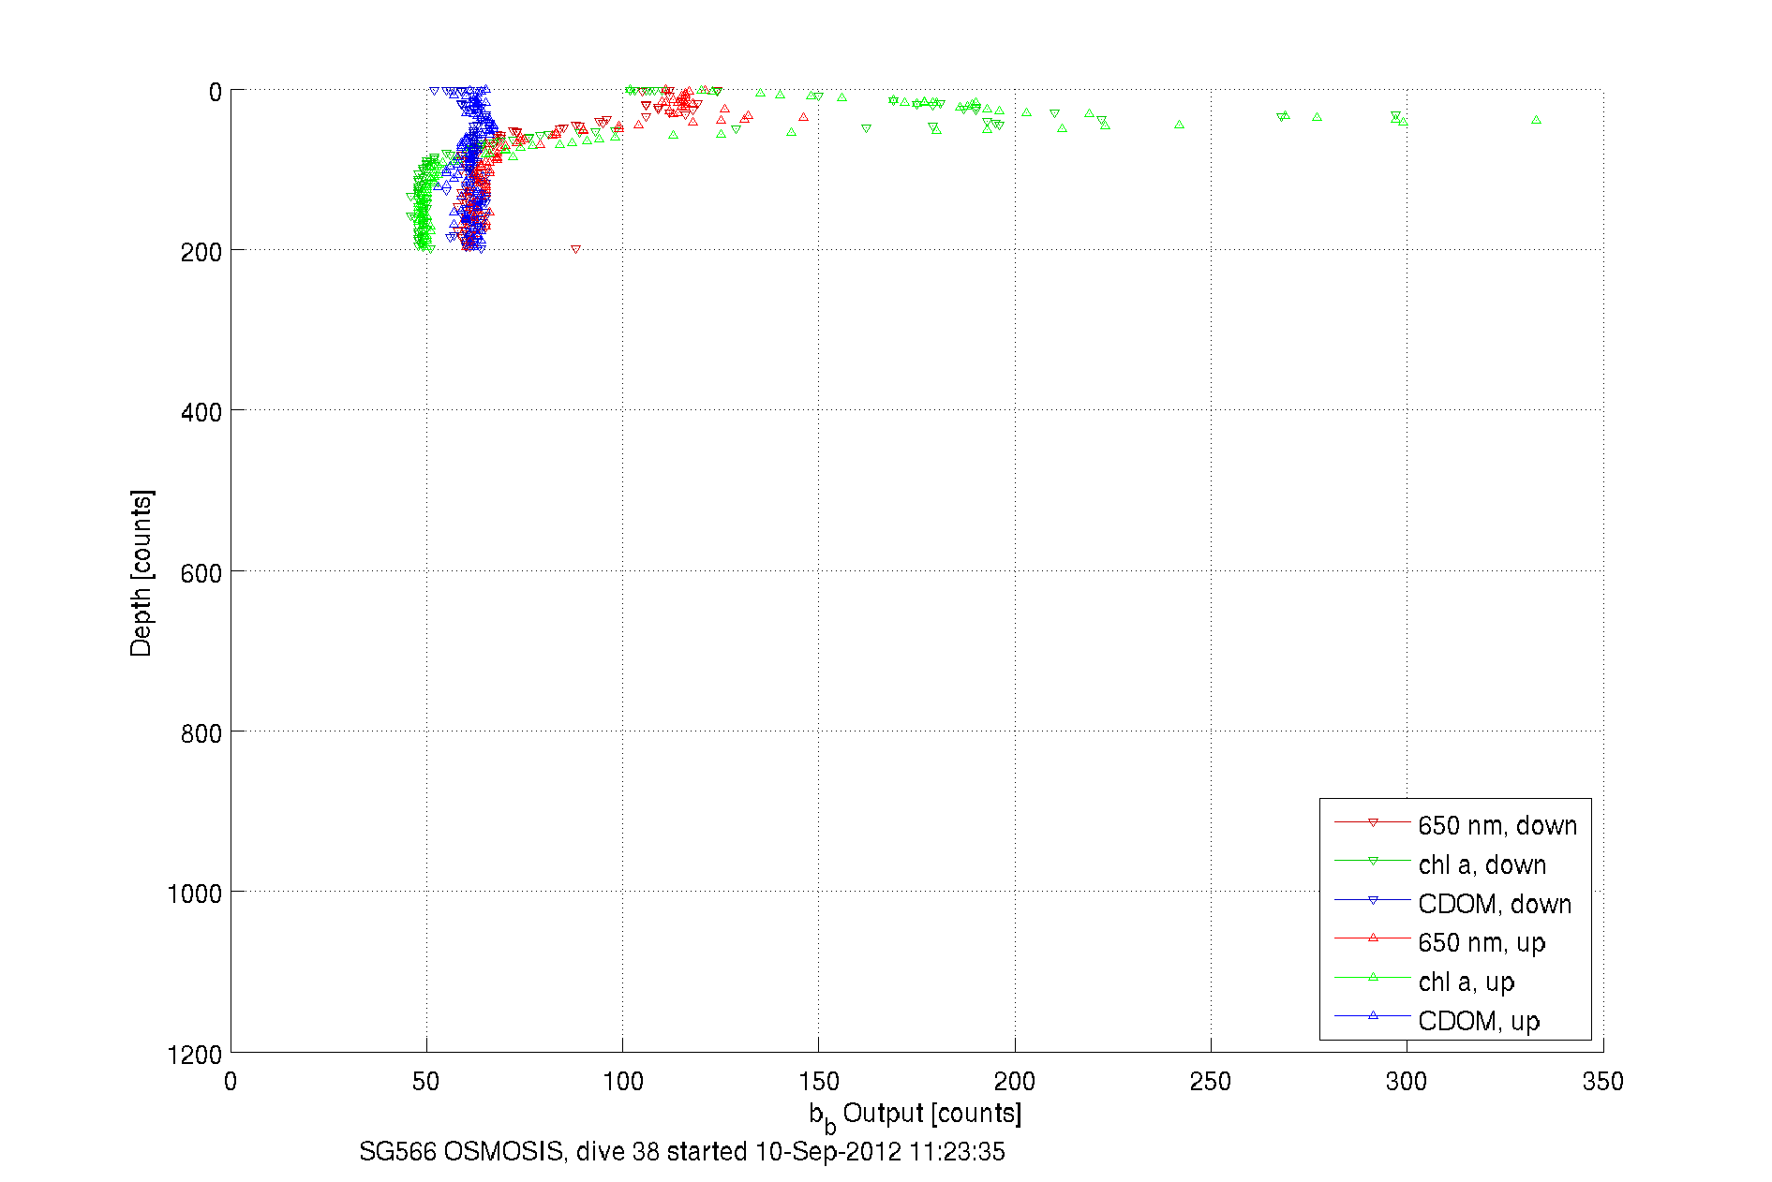Click the SG566 OSMOSIS dive 38 title text
1772x1182 pixels.
pyautogui.click(x=682, y=1151)
